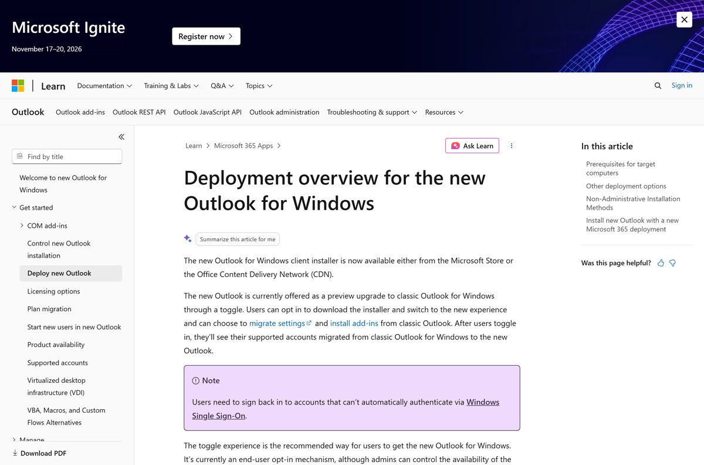Jump to Non-Administrative Installation Methods
The height and width of the screenshot is (465, 704).
coord(633,203)
